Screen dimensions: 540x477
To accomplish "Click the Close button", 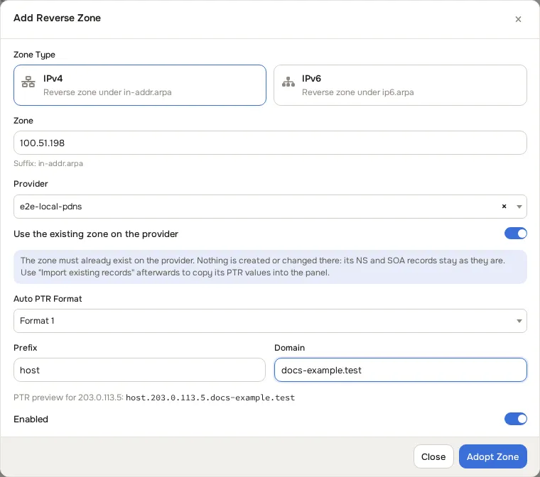I will 433,456.
